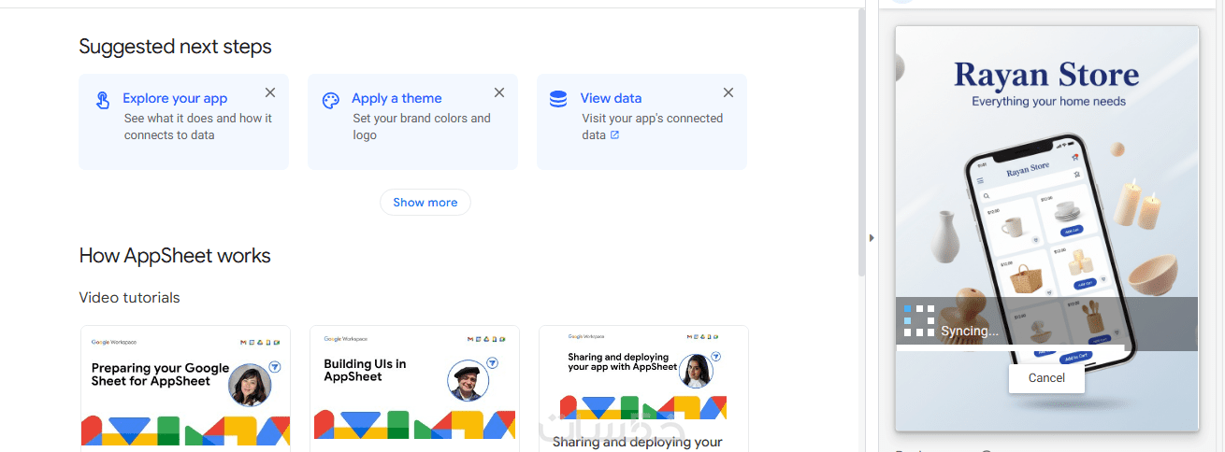Dismiss the Explore your app suggestion card
The width and height of the screenshot is (1225, 452).
[x=270, y=92]
